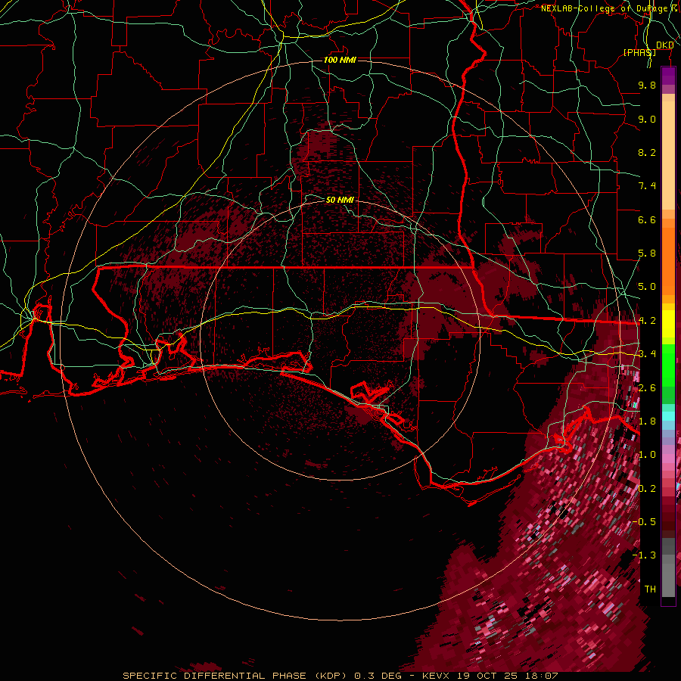Viewport: 681px width, 681px height.
Task: Click the 1.0 scale label
Action: (x=647, y=455)
